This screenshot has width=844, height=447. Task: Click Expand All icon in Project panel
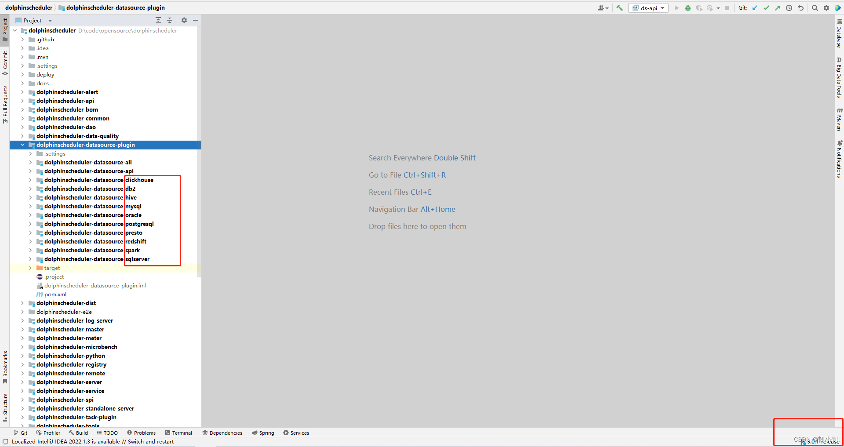tap(158, 20)
